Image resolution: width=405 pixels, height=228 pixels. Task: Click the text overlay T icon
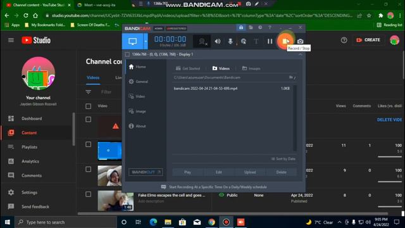pos(256,41)
